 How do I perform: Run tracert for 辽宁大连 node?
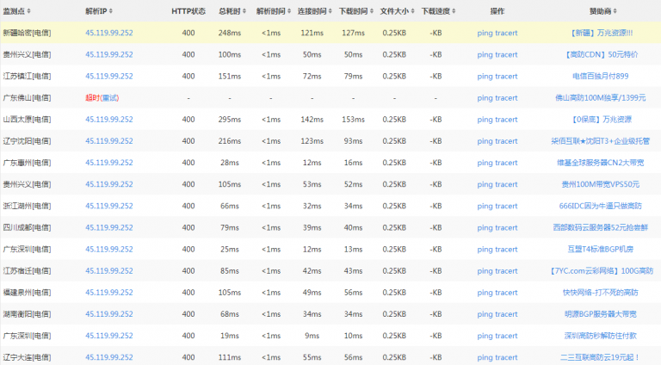click(506, 356)
